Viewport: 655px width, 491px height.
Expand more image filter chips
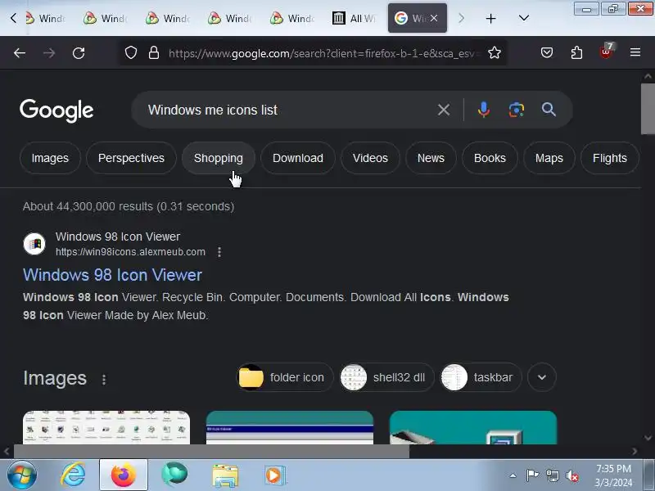point(542,377)
